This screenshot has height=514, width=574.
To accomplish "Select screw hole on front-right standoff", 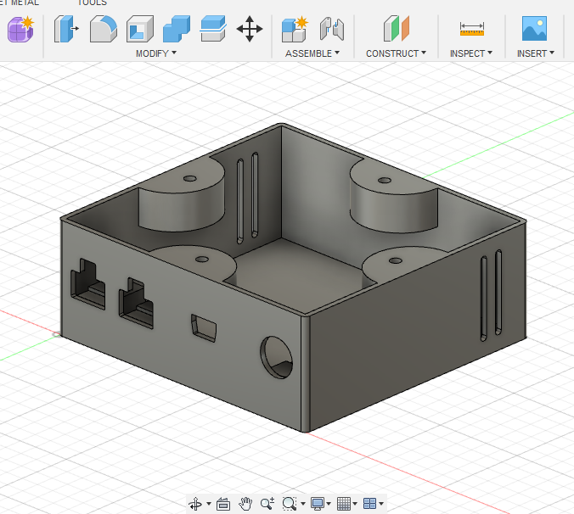I will pyautogui.click(x=396, y=260).
